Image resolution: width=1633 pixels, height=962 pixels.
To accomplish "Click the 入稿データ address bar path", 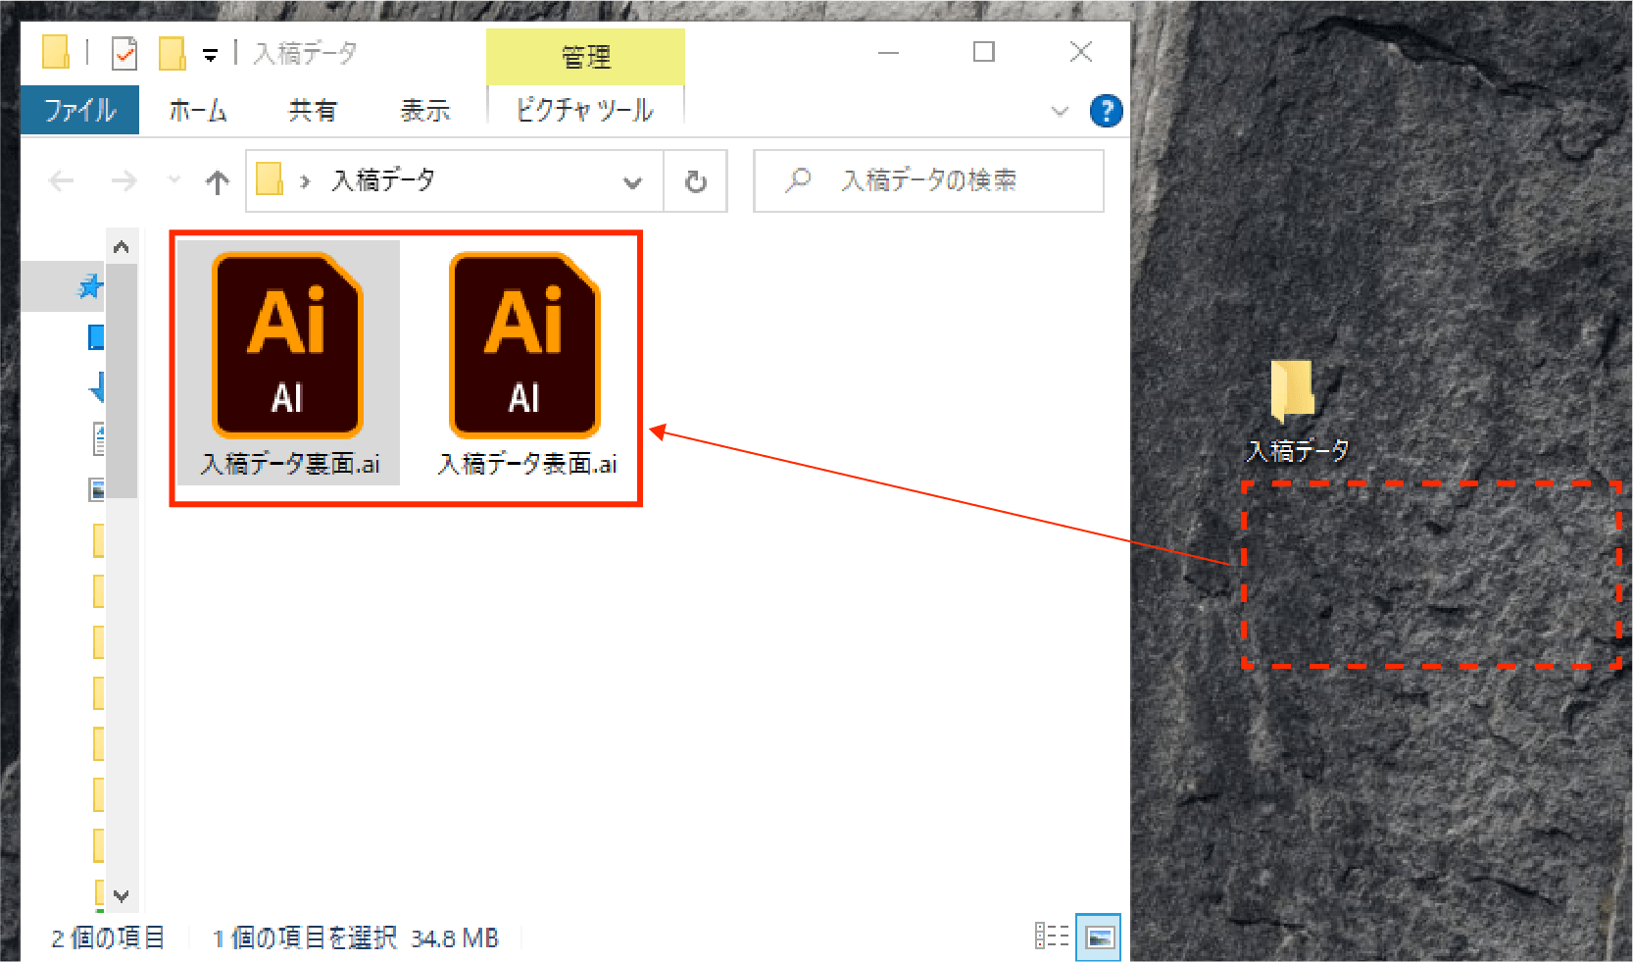I will click(x=383, y=180).
